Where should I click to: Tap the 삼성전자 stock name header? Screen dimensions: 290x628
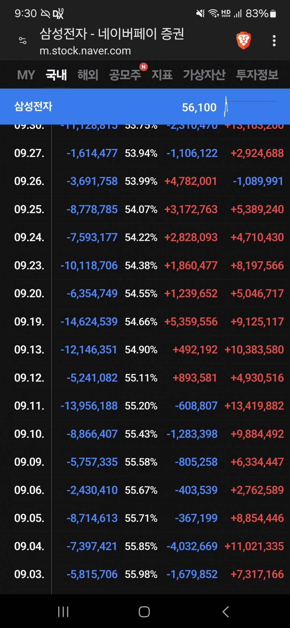(33, 106)
